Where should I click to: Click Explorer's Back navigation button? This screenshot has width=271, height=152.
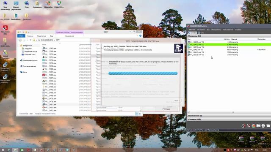point(20,40)
